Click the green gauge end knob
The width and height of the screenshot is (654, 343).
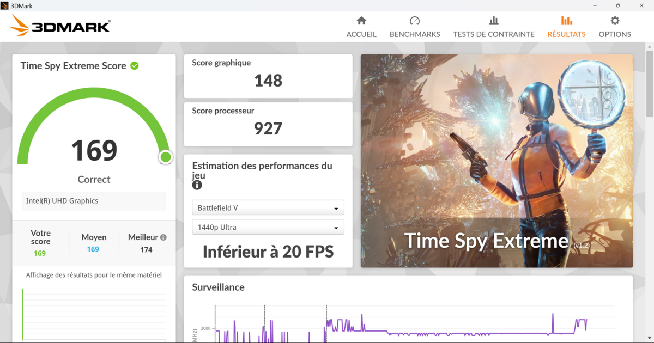tap(166, 157)
